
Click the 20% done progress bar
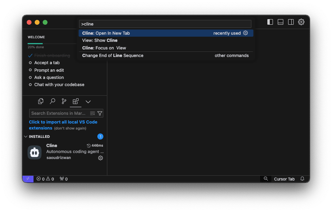[x=51, y=43]
